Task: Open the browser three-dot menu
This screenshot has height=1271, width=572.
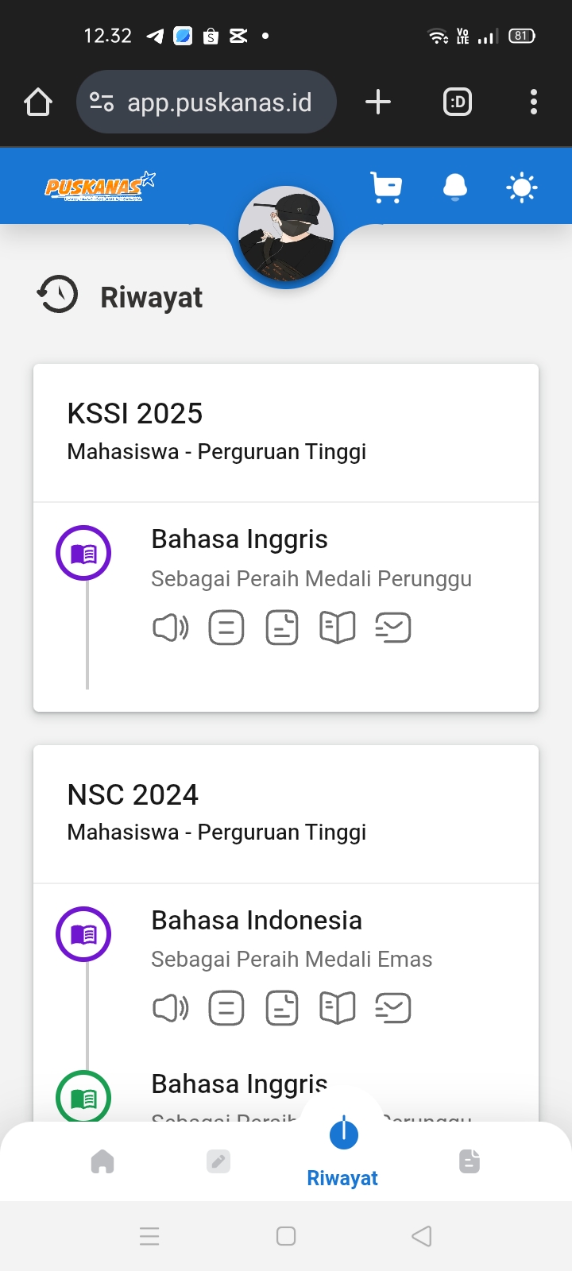Action: tap(533, 102)
